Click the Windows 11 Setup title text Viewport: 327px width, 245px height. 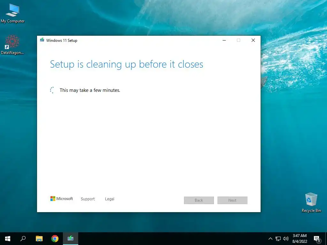[62, 41]
